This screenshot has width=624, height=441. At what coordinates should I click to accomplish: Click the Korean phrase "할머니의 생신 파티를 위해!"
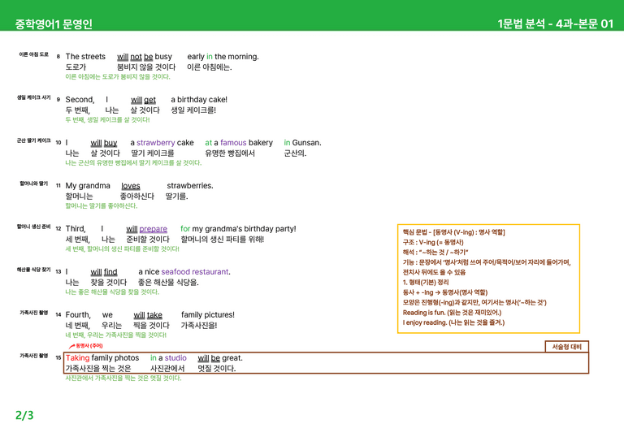[222, 240]
